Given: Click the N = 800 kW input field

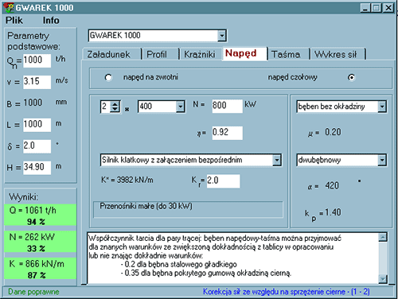Looking at the screenshot, I should point(227,106).
